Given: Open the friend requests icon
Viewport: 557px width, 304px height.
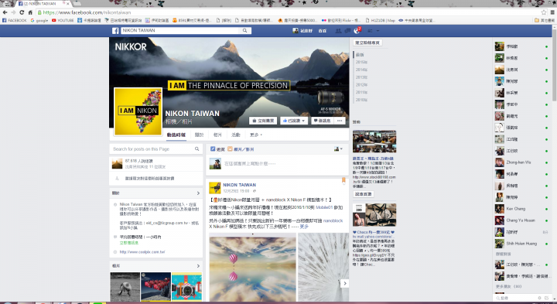Looking at the screenshot, I should 338,31.
